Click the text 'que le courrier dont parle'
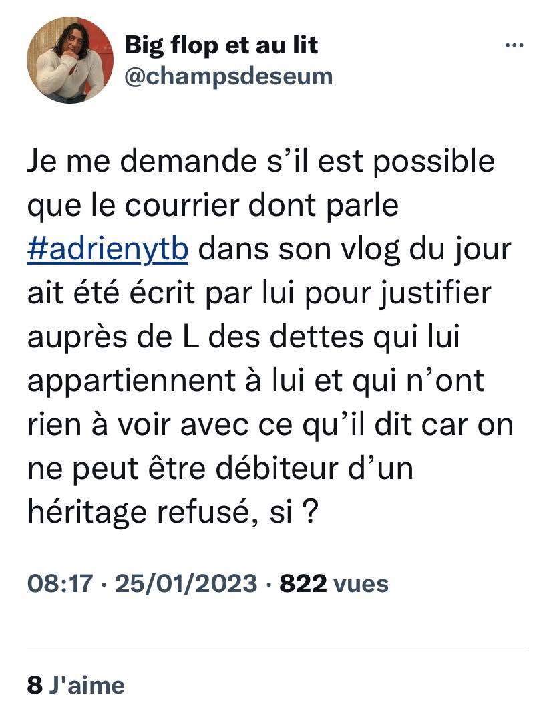Screen dimensions: 553x713 (212, 206)
